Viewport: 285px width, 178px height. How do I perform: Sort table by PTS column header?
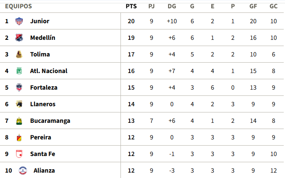tap(131, 6)
